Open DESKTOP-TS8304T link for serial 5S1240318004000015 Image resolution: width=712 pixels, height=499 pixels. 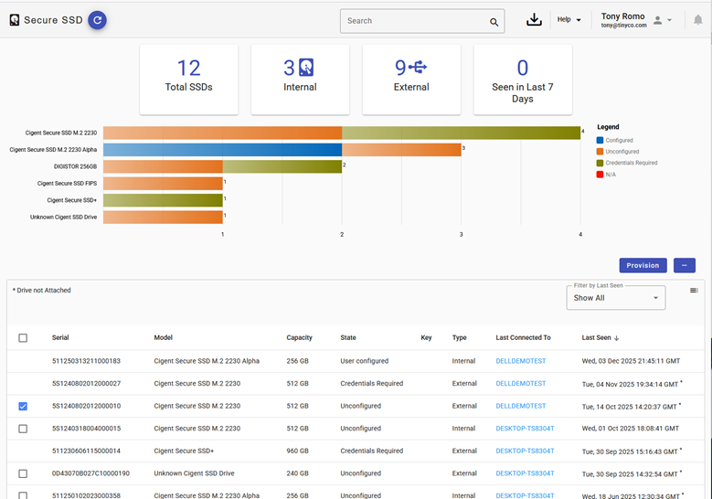click(525, 428)
